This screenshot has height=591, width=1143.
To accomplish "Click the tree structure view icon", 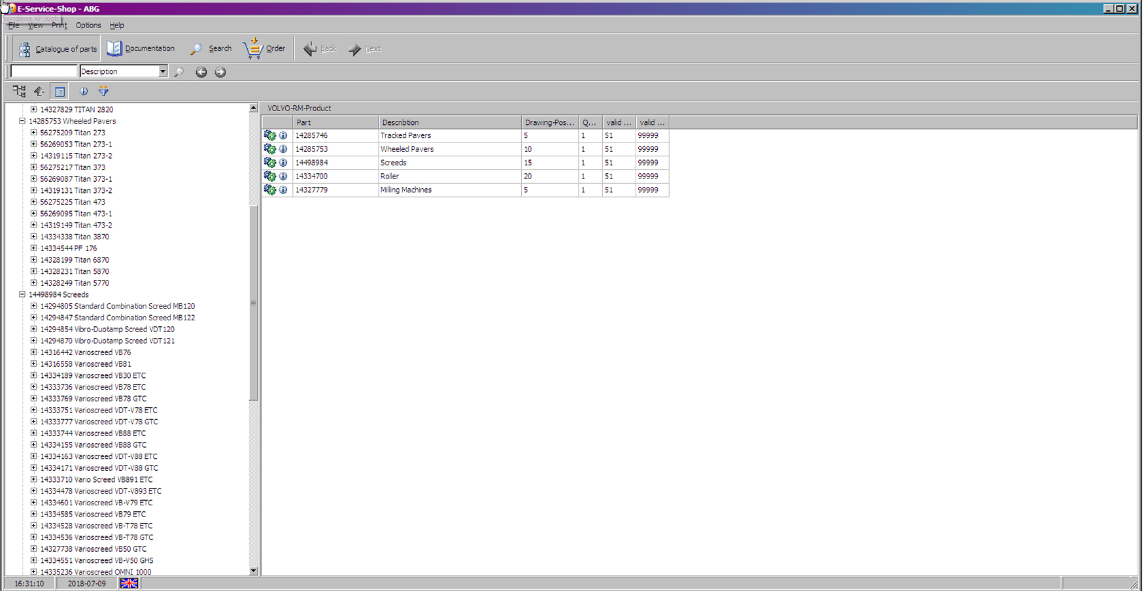I will (19, 92).
